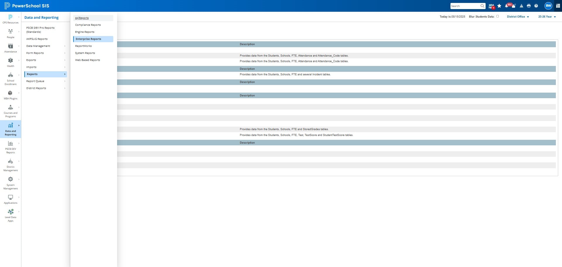562x267 pixels.
Task: Open the District Office school dropdown
Action: point(518,17)
